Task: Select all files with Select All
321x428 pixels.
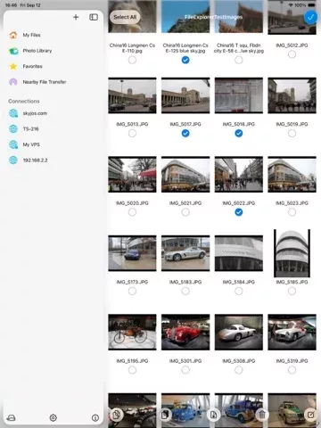Action: click(125, 17)
